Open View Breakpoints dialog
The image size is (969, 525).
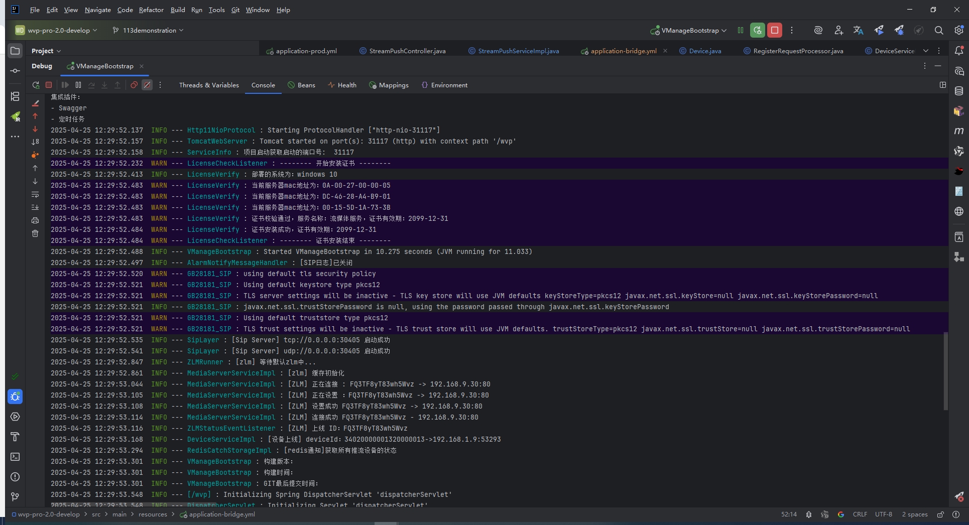(x=134, y=85)
